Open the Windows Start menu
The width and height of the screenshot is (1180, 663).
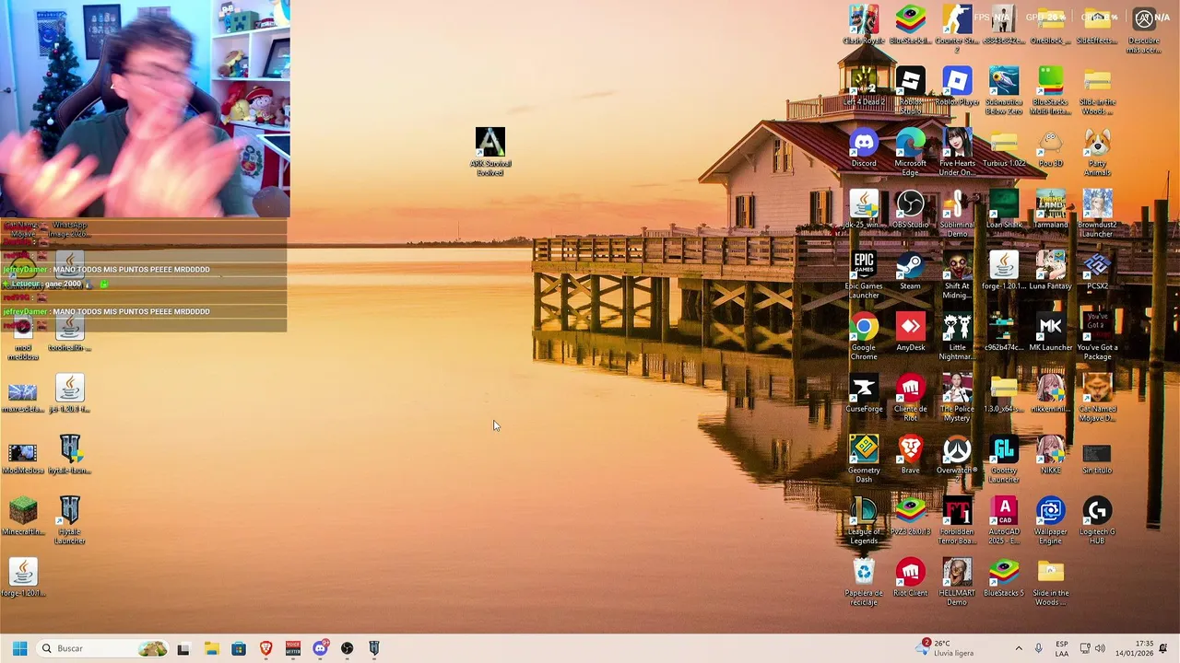pyautogui.click(x=19, y=648)
